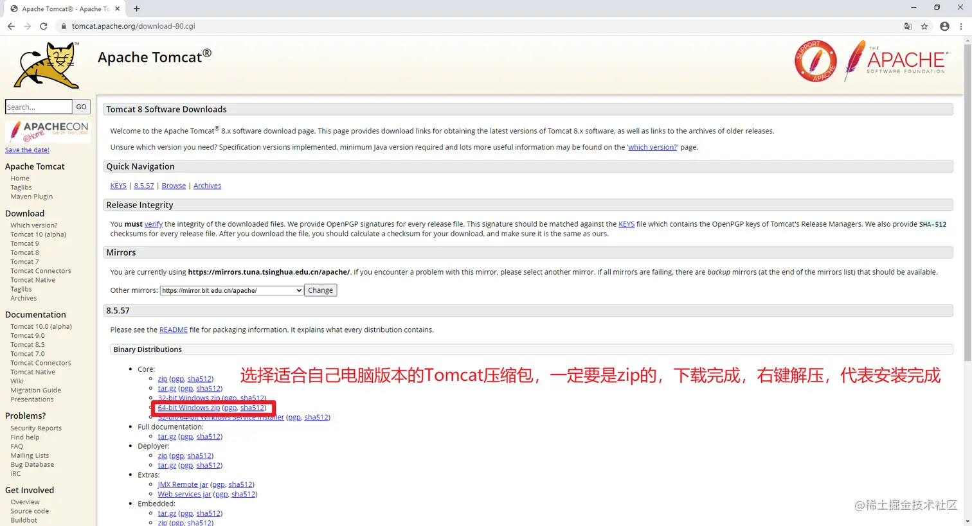Download the Core zip link

[163, 379]
